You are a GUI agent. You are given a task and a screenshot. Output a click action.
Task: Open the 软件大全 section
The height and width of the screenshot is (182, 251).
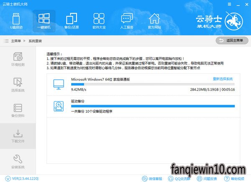pos(99,21)
